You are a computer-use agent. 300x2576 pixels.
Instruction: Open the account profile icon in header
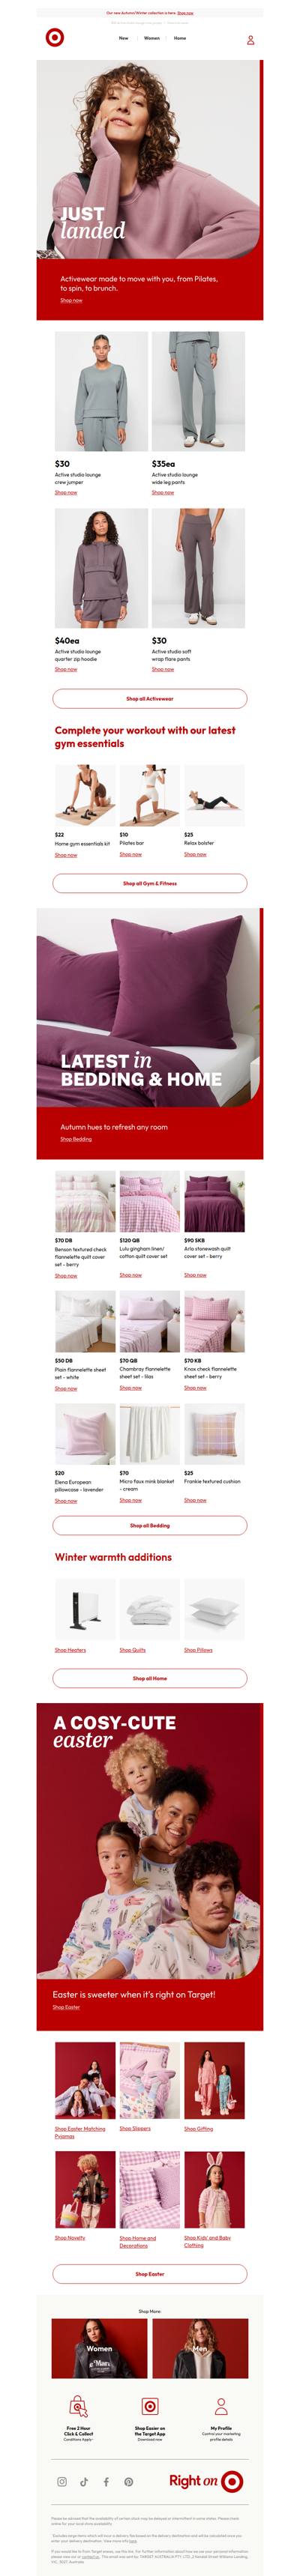250,40
